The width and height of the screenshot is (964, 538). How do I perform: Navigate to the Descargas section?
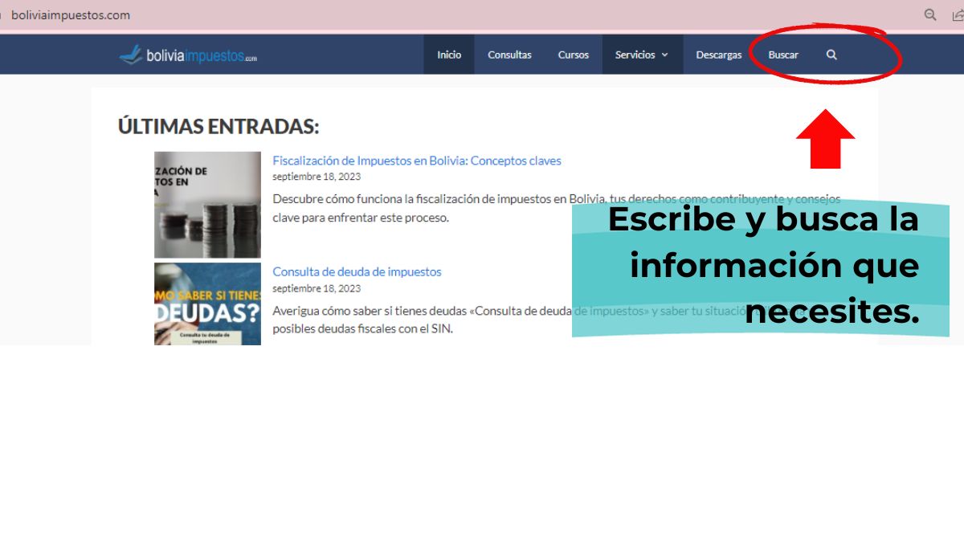(718, 55)
